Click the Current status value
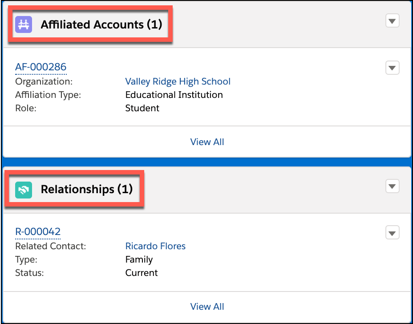413x324 pixels. point(142,273)
